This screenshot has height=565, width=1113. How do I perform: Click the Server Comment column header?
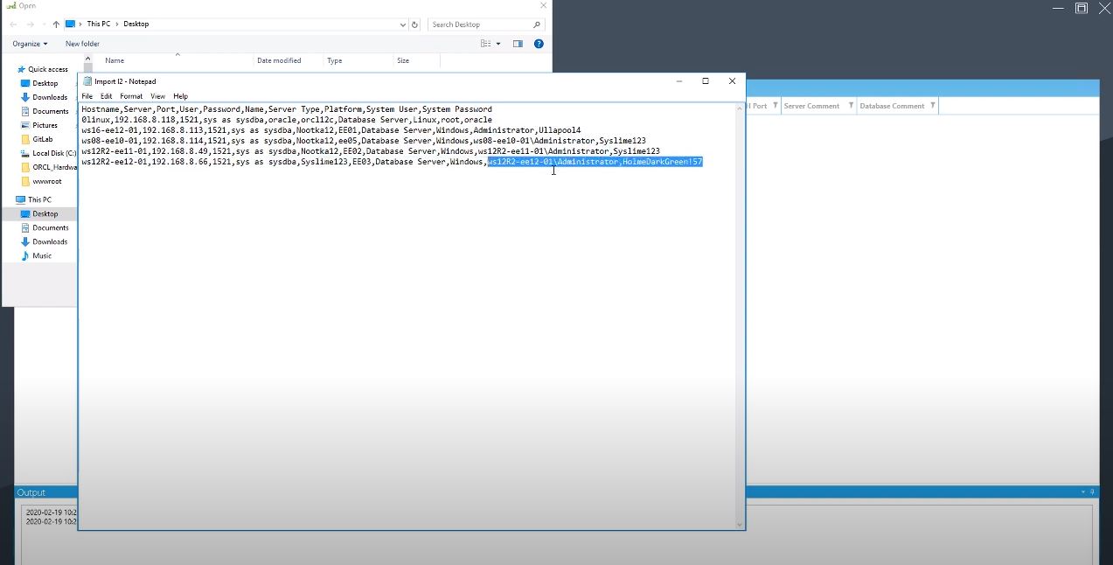[x=811, y=106]
